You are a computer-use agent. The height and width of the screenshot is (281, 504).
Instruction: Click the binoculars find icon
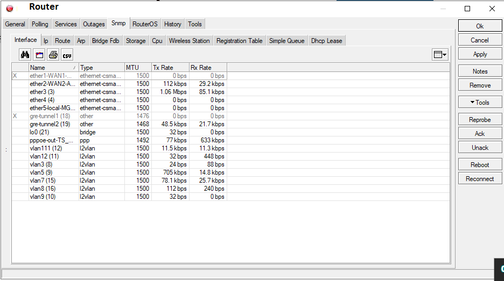[x=25, y=55]
